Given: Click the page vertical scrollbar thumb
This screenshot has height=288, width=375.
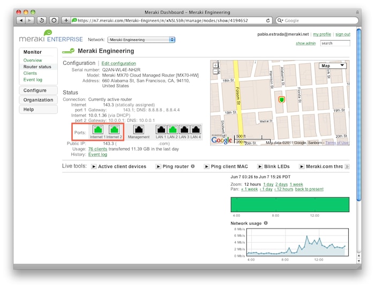Looking at the screenshot, I should pos(358,115).
